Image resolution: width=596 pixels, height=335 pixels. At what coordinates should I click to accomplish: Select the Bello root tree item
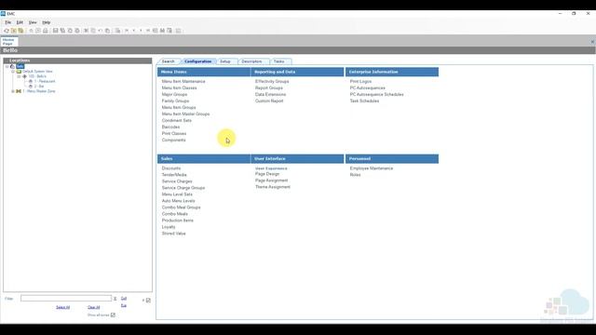[x=20, y=66]
